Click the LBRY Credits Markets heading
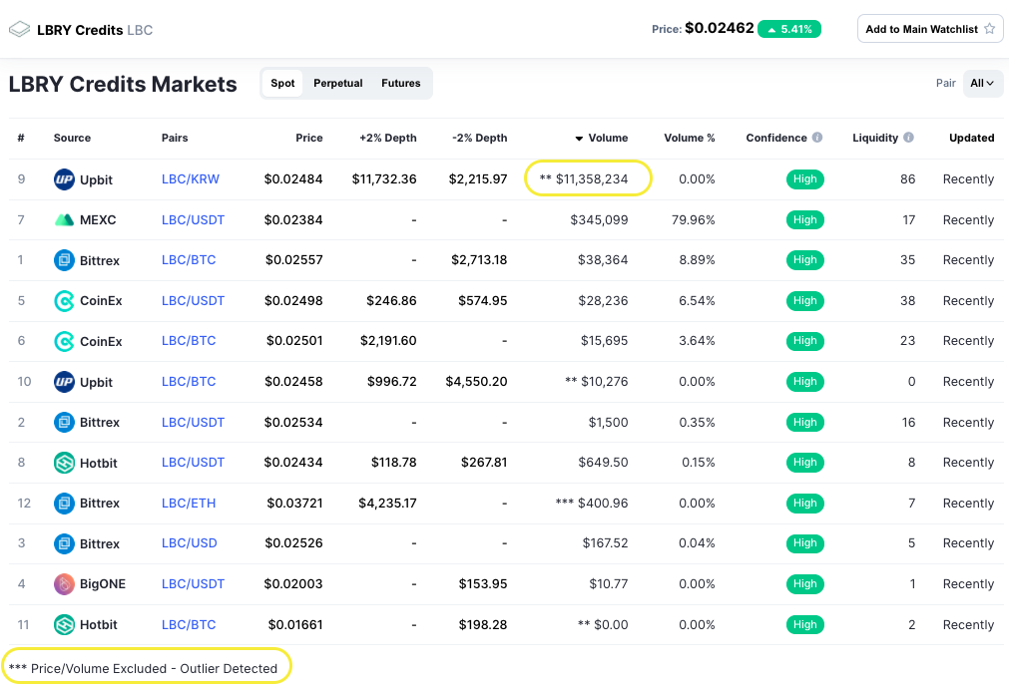 (x=123, y=84)
